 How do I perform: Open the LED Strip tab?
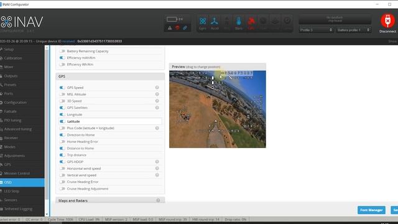point(22,191)
